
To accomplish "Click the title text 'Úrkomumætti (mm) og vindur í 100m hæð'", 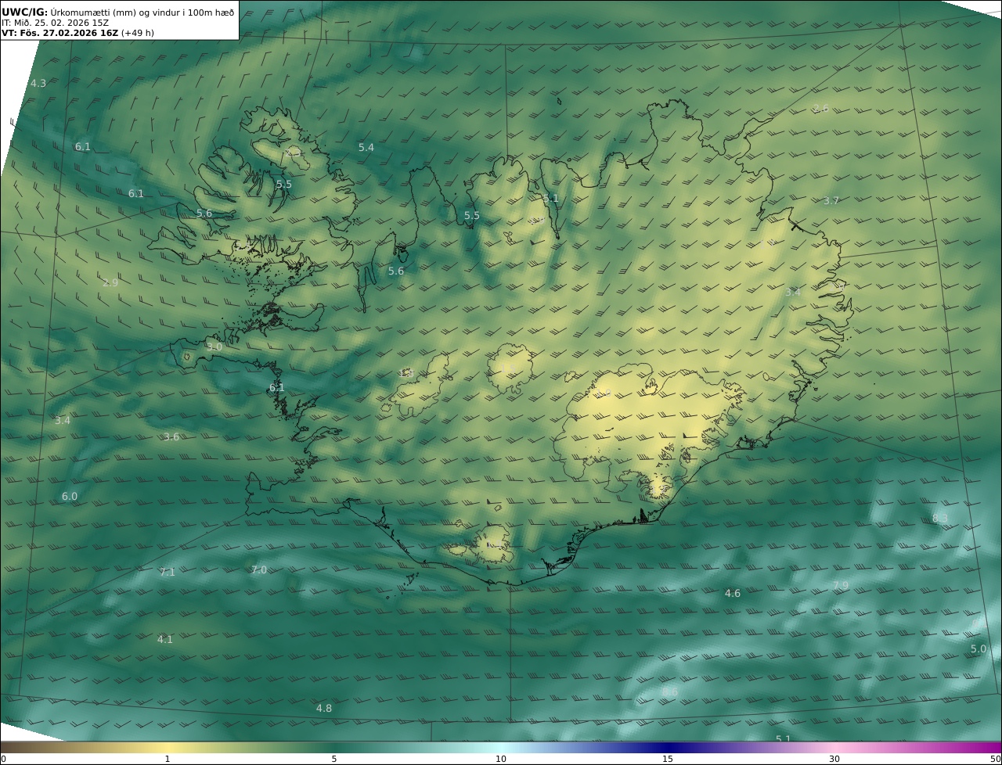I will click(142, 12).
